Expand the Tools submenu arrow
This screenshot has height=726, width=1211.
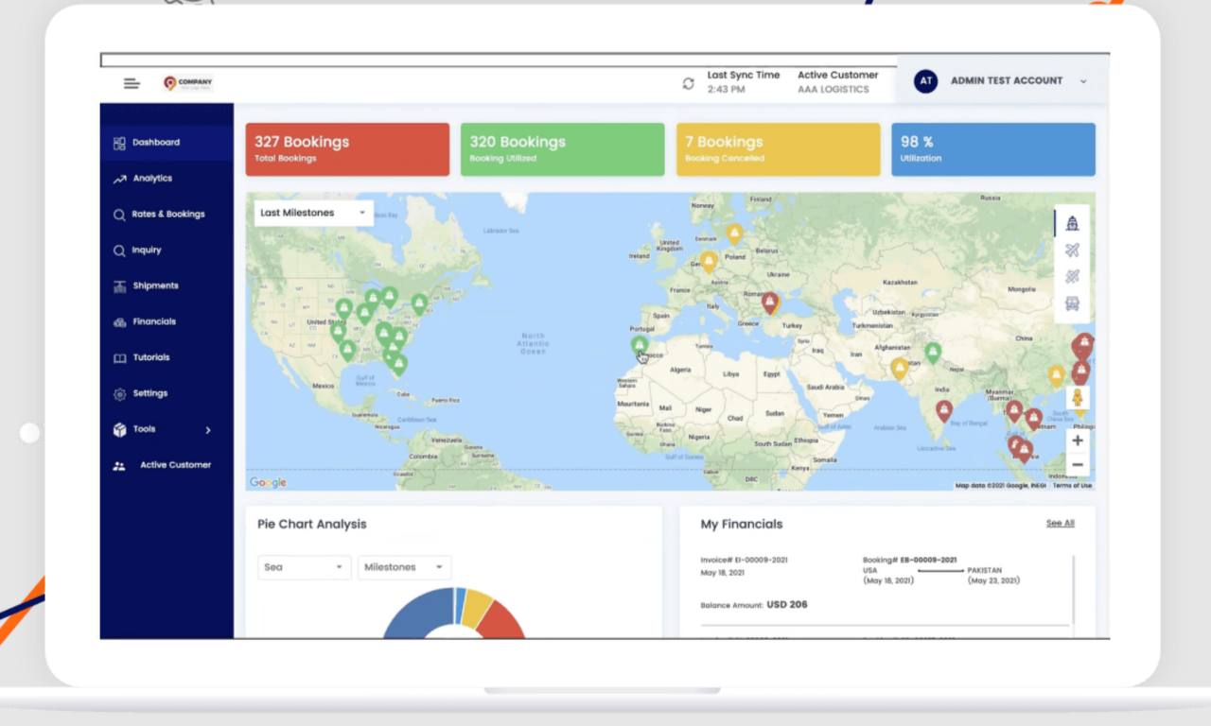208,430
